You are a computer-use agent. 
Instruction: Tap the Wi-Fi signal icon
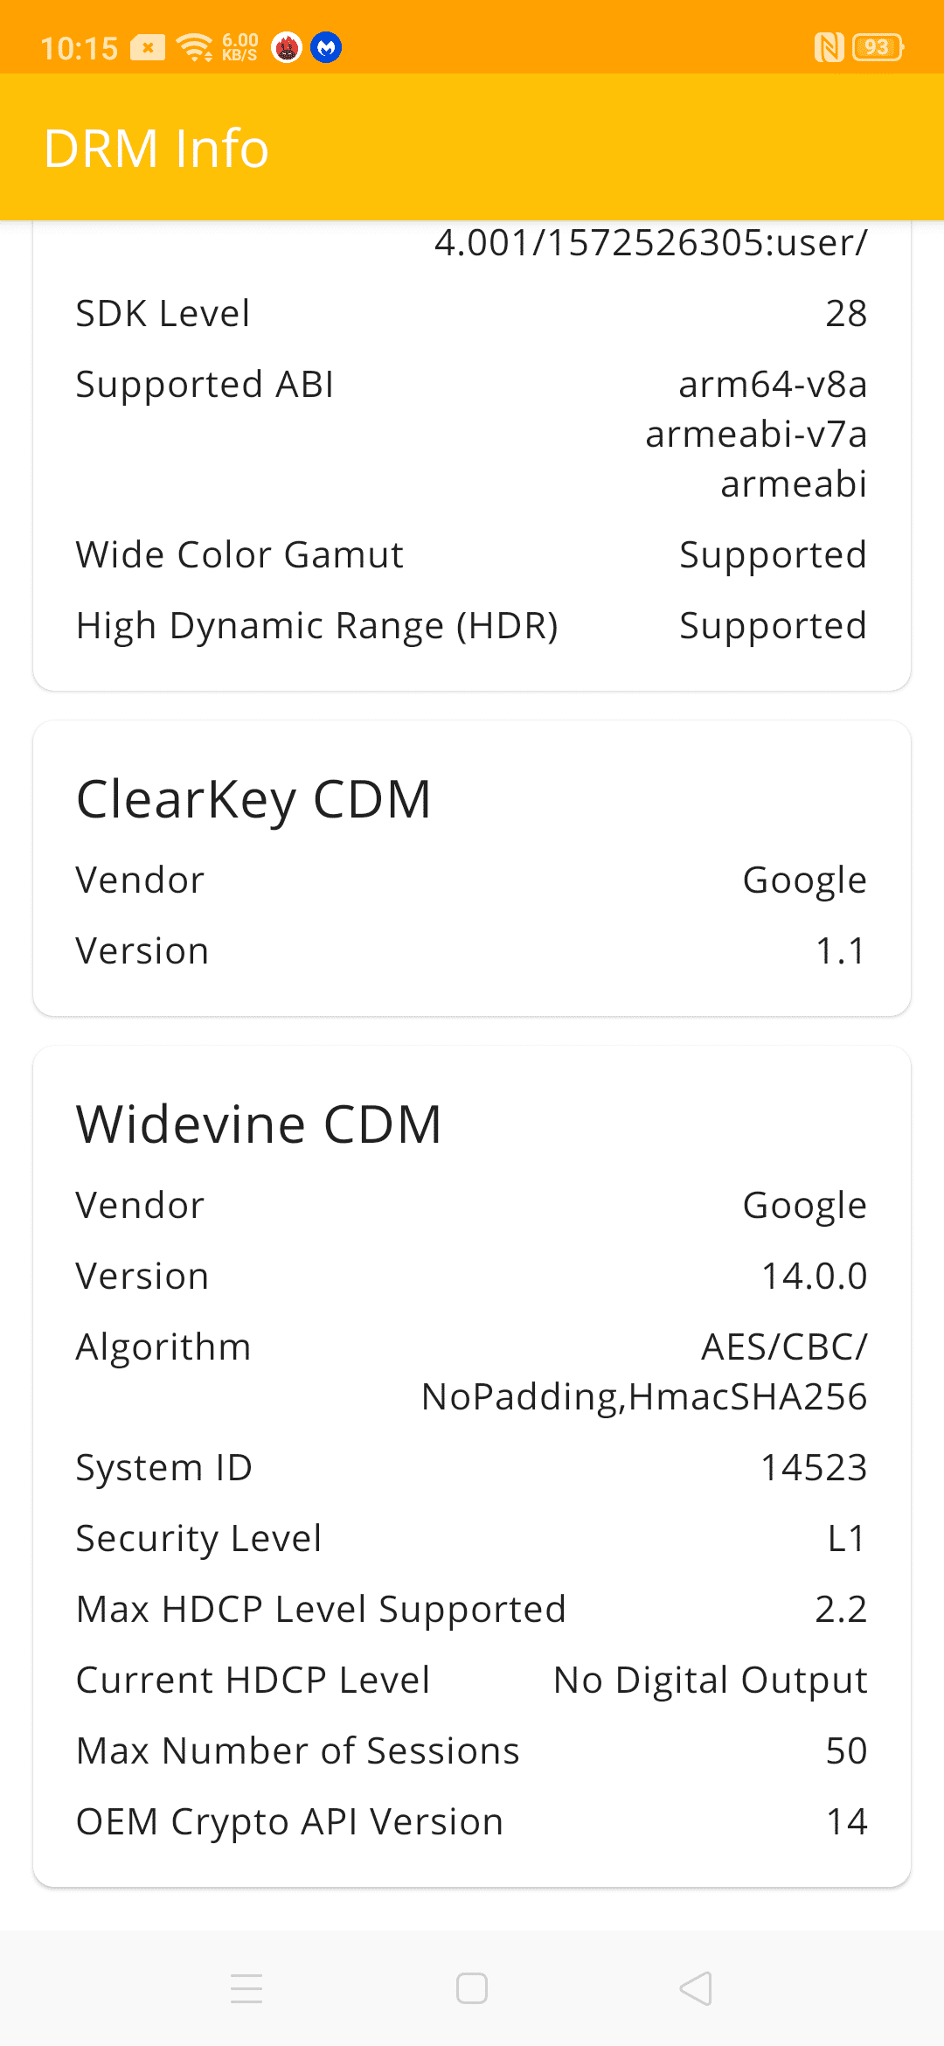(x=195, y=47)
